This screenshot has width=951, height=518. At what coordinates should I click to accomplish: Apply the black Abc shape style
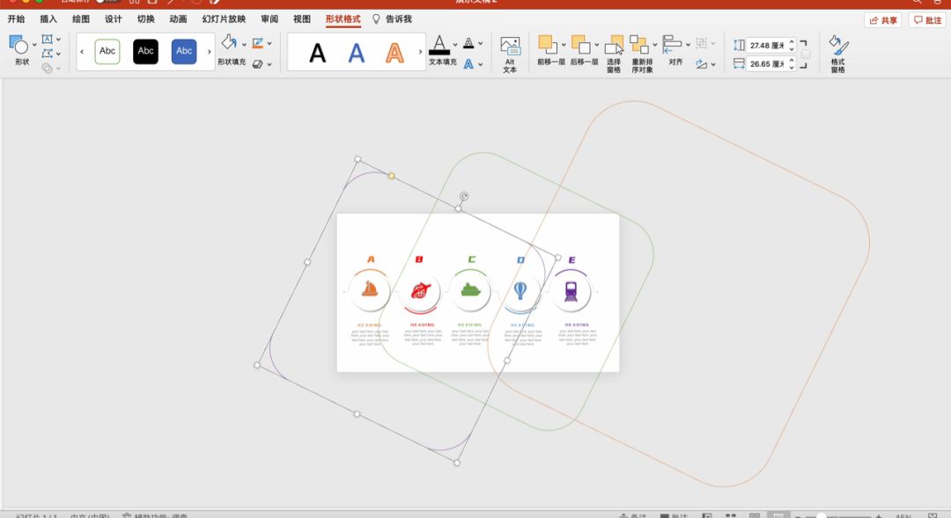145,52
